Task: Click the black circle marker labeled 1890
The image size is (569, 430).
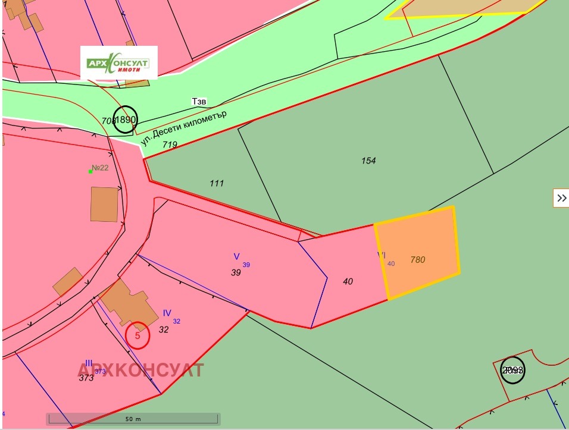Action: tap(125, 119)
